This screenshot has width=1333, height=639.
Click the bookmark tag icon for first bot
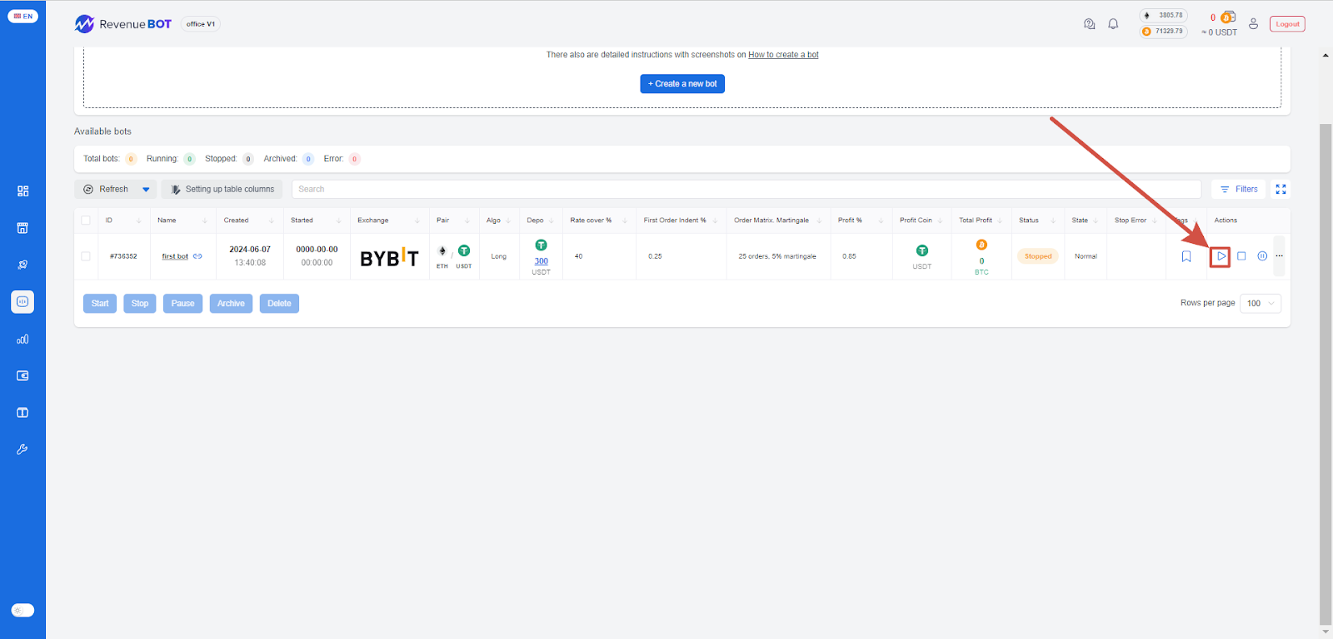(x=1186, y=256)
